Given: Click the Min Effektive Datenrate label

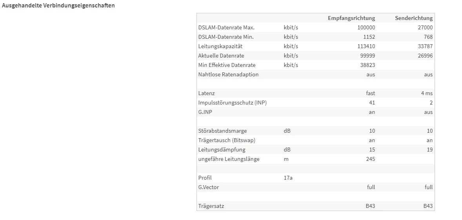Looking at the screenshot, I should point(227,65).
